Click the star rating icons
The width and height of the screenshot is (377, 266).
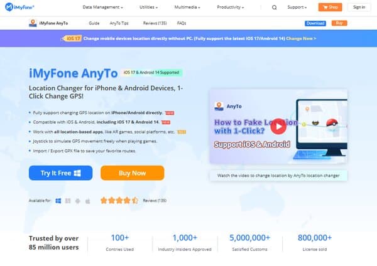coord(119,200)
